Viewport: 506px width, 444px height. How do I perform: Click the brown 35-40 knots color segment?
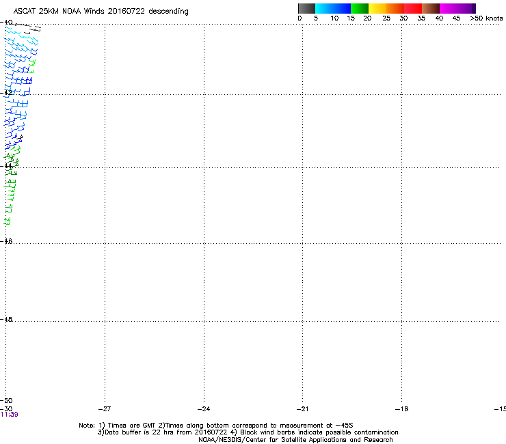[x=431, y=8]
